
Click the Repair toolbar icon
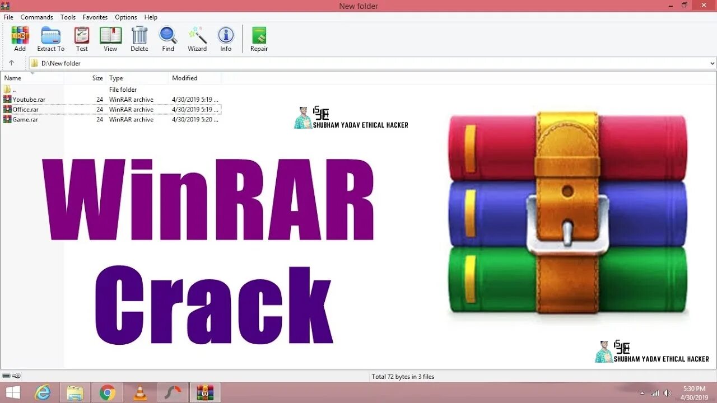pyautogui.click(x=259, y=35)
